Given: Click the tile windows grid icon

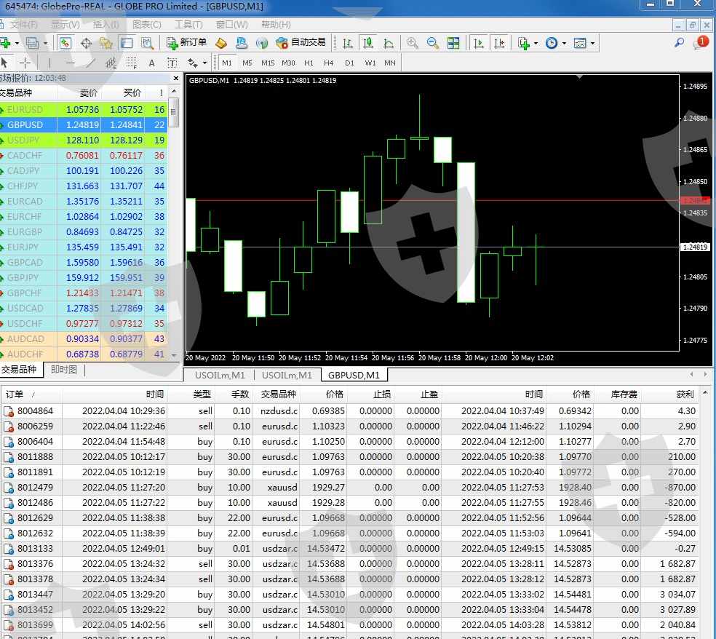Looking at the screenshot, I should point(453,43).
